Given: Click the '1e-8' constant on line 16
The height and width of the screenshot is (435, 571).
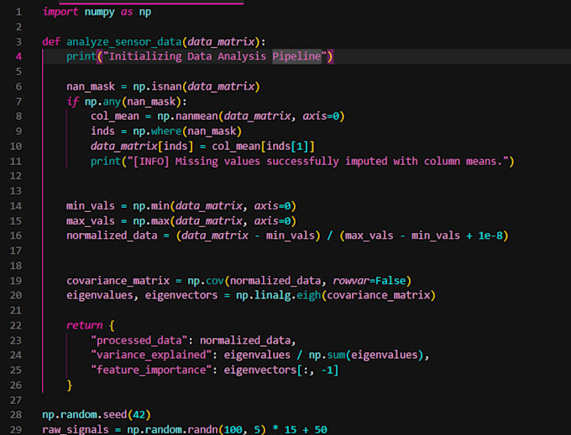Looking at the screenshot, I should [490, 236].
